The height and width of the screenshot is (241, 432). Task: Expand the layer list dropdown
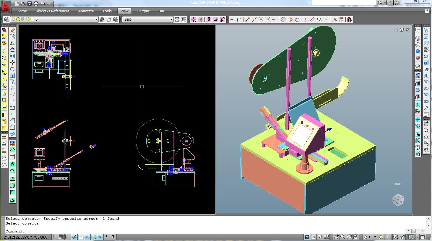tap(96, 19)
